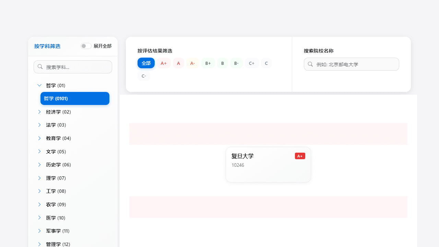
Task: Click the 历史学 (06) category label
Action: click(58, 165)
